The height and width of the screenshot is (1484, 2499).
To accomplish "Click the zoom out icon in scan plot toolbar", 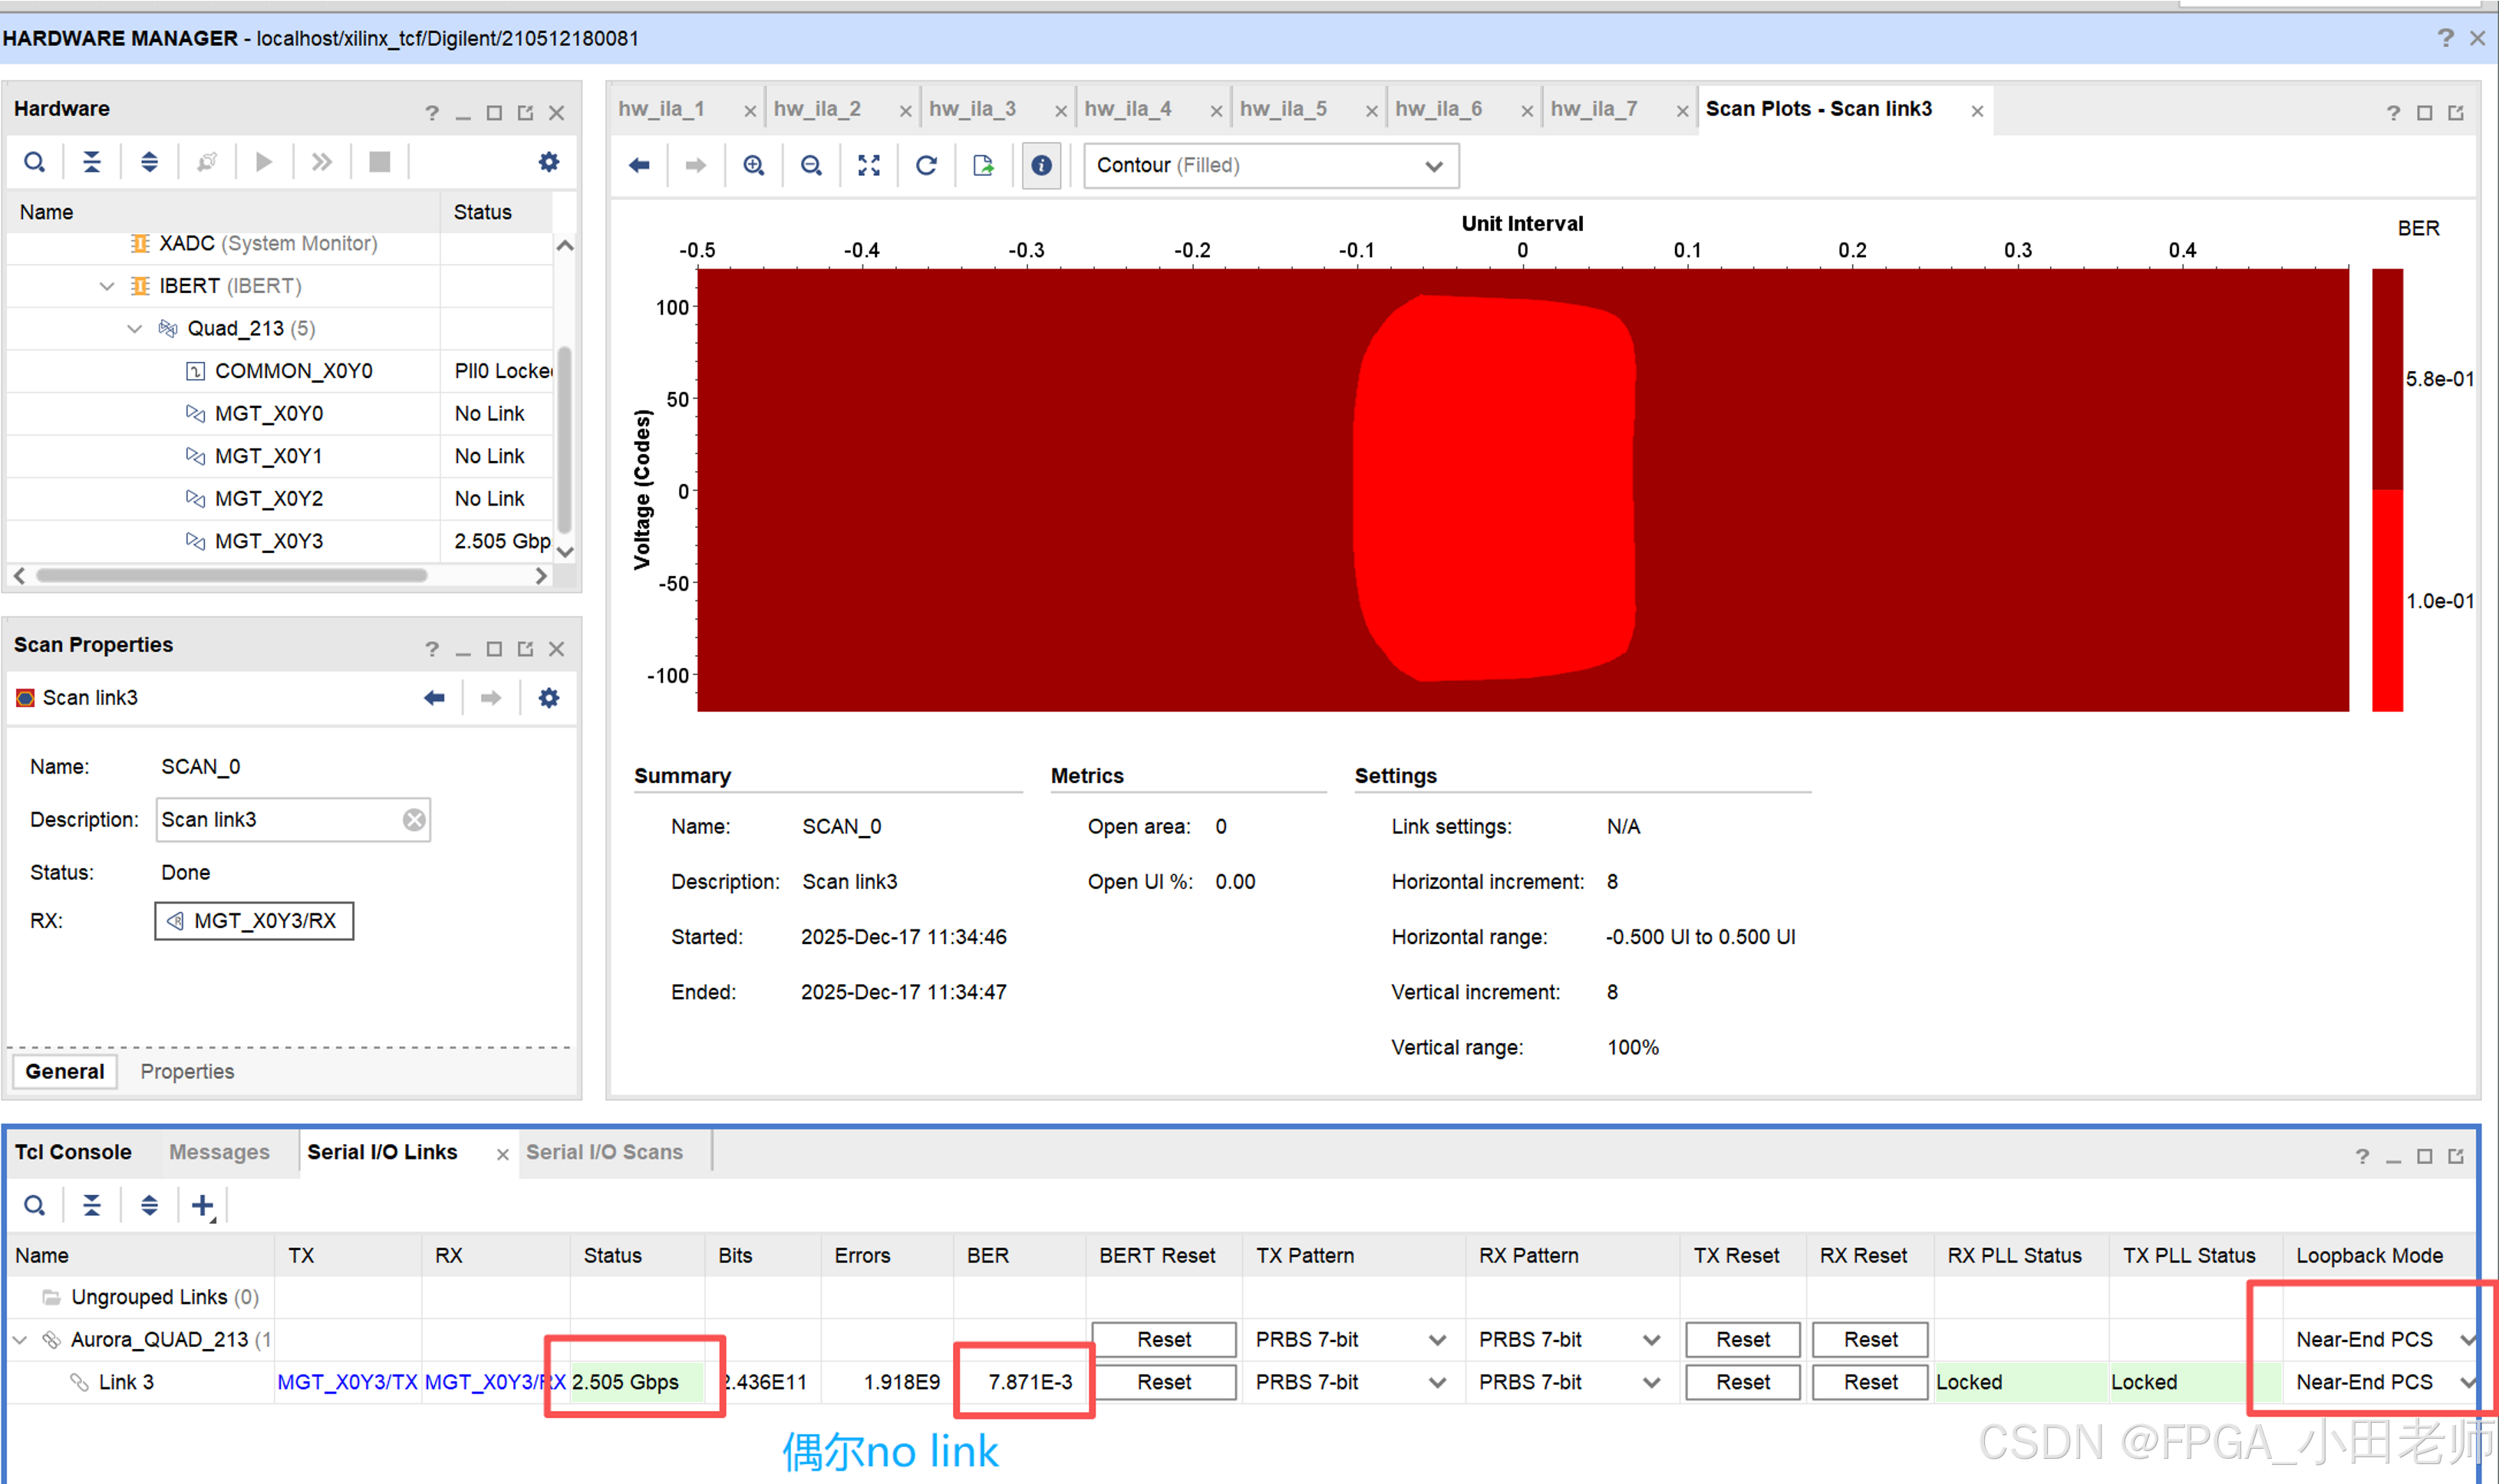I will pyautogui.click(x=811, y=165).
